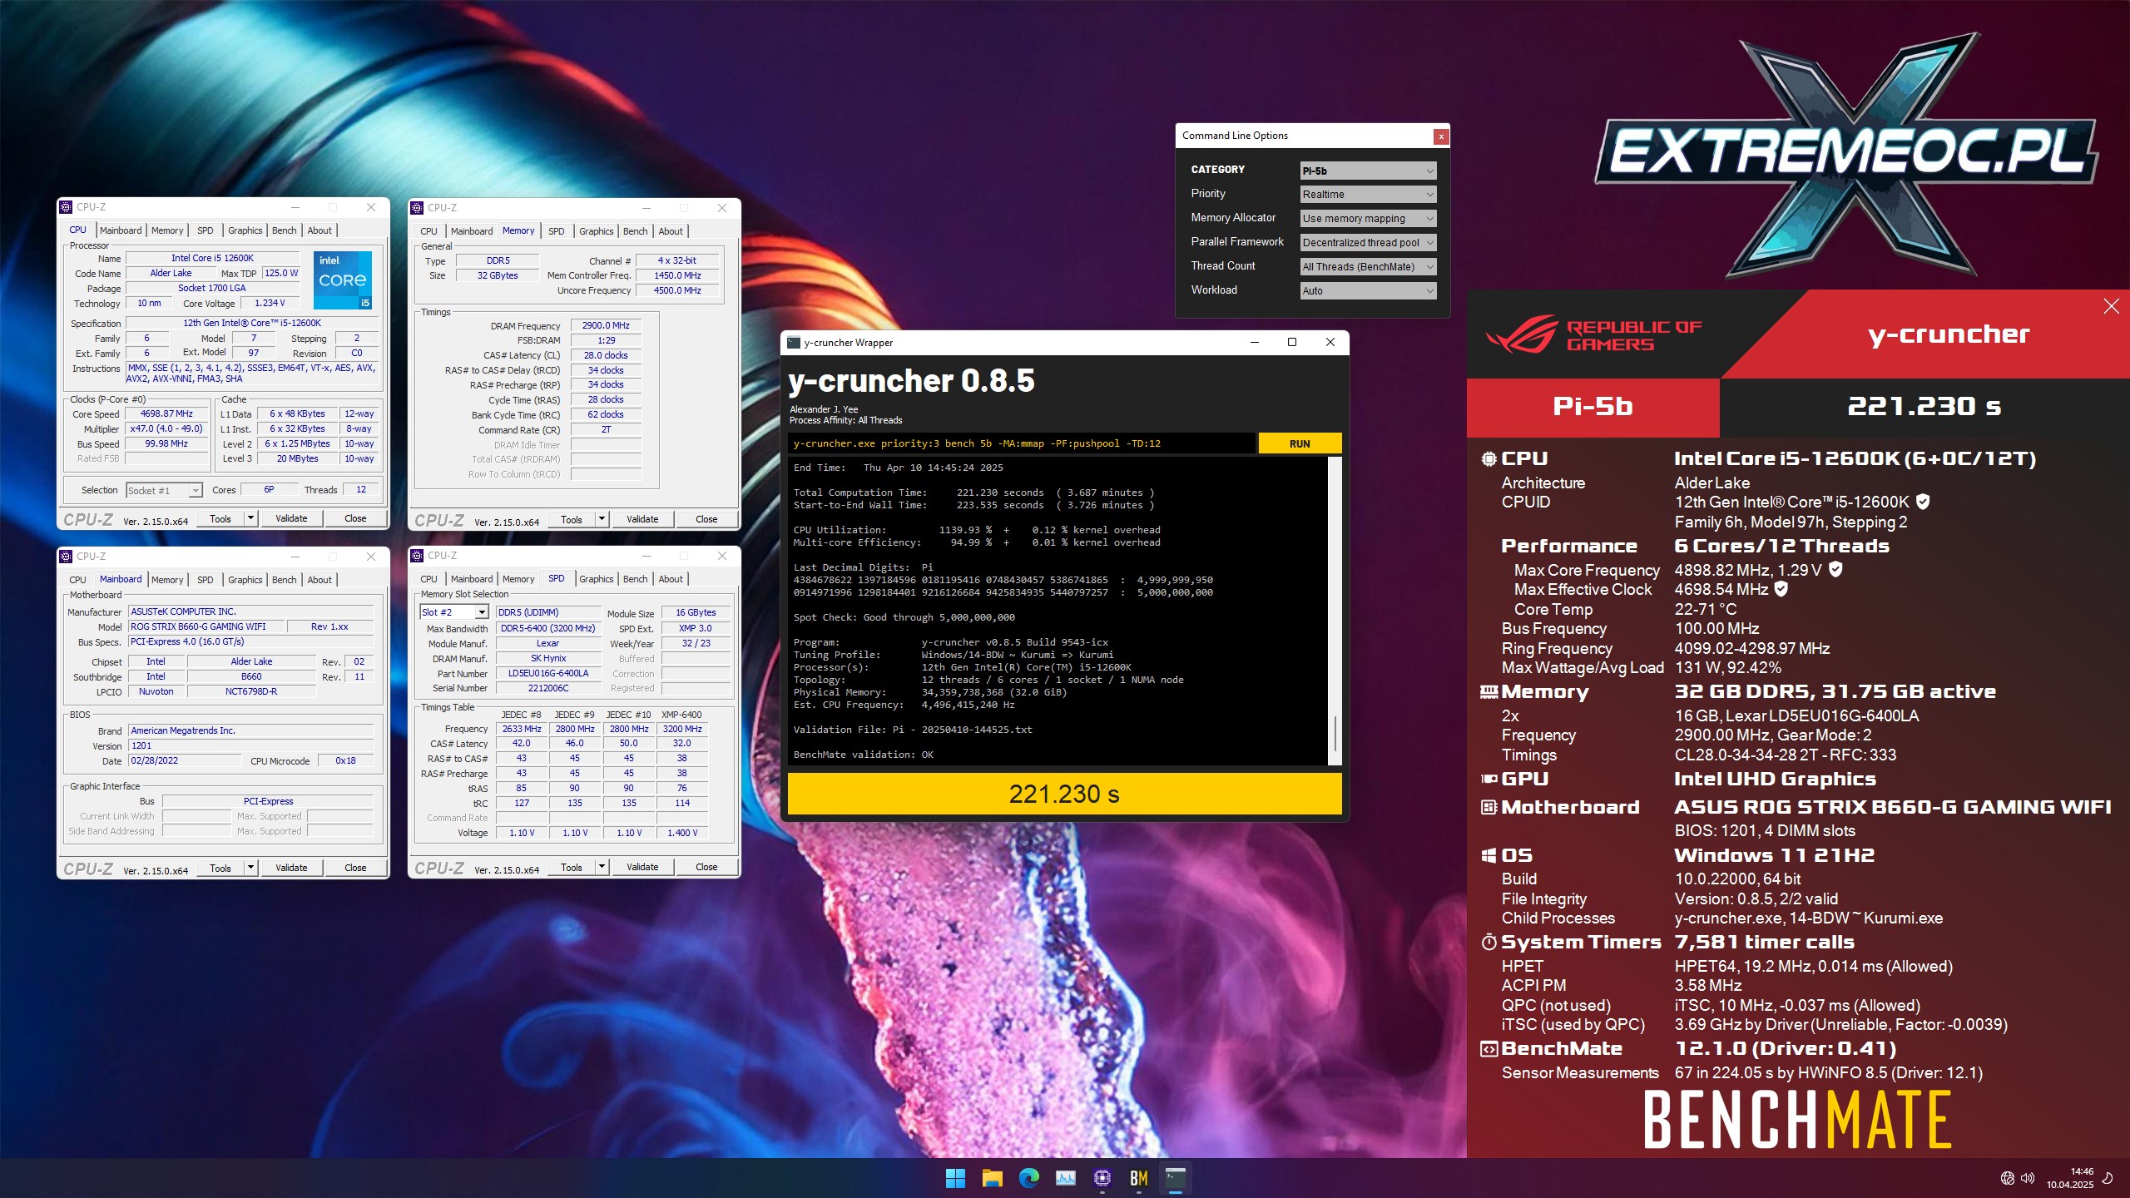The width and height of the screenshot is (2130, 1198).
Task: Click Validate in the CPU-Z CPU window
Action: 291,518
